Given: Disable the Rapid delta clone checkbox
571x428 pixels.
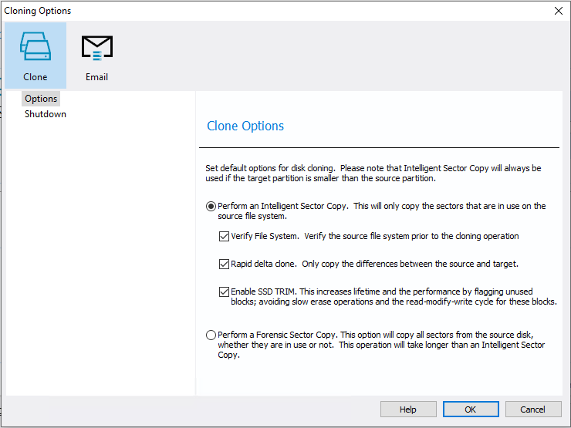Looking at the screenshot, I should (224, 264).
